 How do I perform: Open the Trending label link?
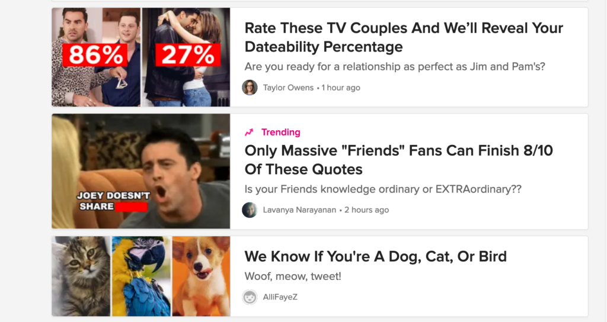click(280, 132)
